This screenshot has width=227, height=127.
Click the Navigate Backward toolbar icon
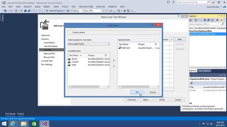point(5,11)
